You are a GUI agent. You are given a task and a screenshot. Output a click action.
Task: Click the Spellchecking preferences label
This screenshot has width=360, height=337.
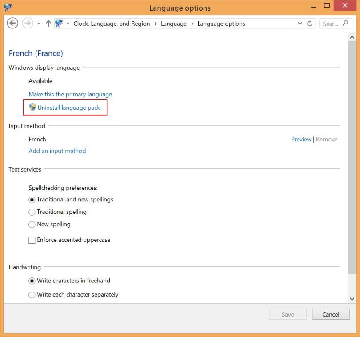(x=63, y=188)
